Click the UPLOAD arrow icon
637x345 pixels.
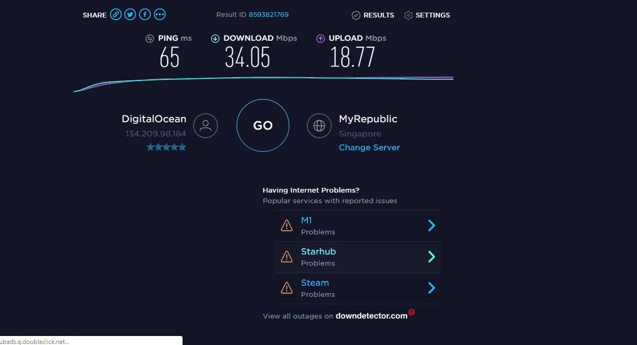coord(320,38)
